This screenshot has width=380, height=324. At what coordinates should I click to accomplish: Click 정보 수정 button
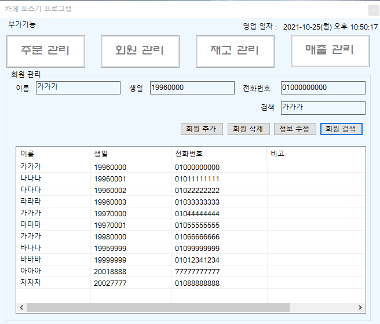[295, 129]
